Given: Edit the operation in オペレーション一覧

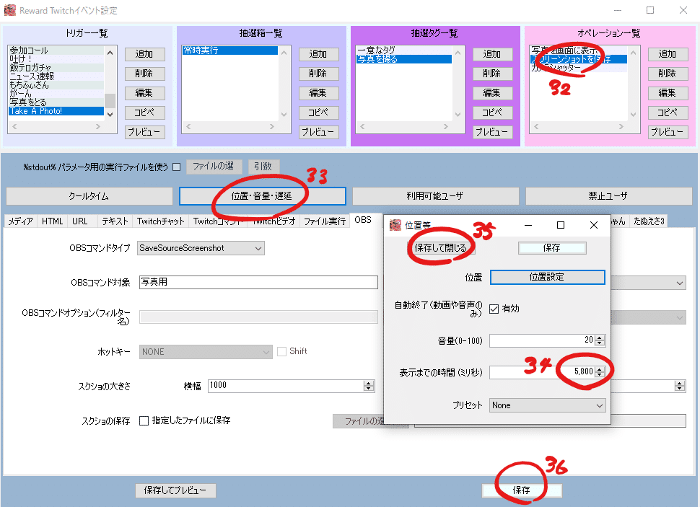Looking at the screenshot, I should click(x=668, y=93).
